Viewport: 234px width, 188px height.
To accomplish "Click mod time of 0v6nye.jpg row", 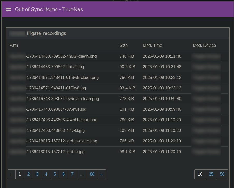I will tap(162, 109).
